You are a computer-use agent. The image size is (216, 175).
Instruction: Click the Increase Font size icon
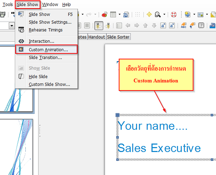pyautogui.click(x=163, y=25)
